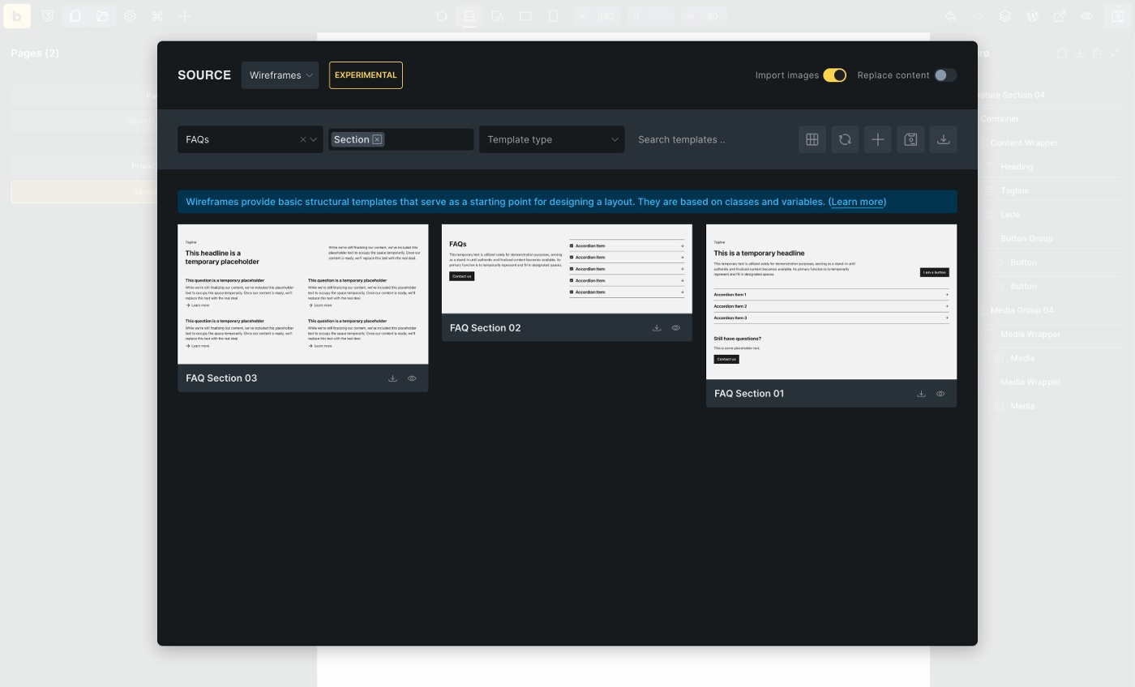
Task: Insert FAQ Section 02 using its download icon
Action: [657, 328]
